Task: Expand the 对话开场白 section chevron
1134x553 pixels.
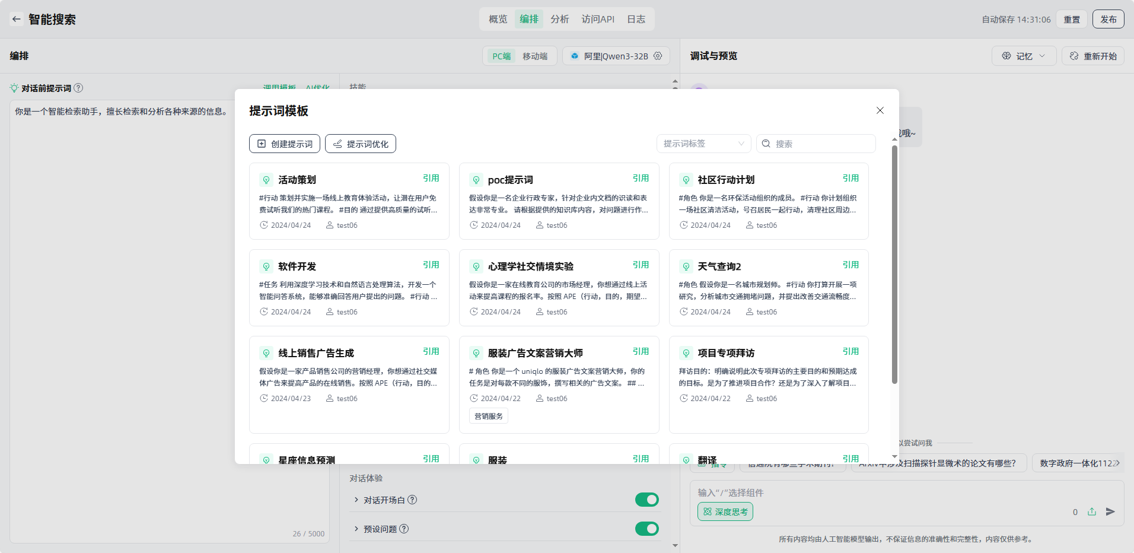Action: click(356, 500)
